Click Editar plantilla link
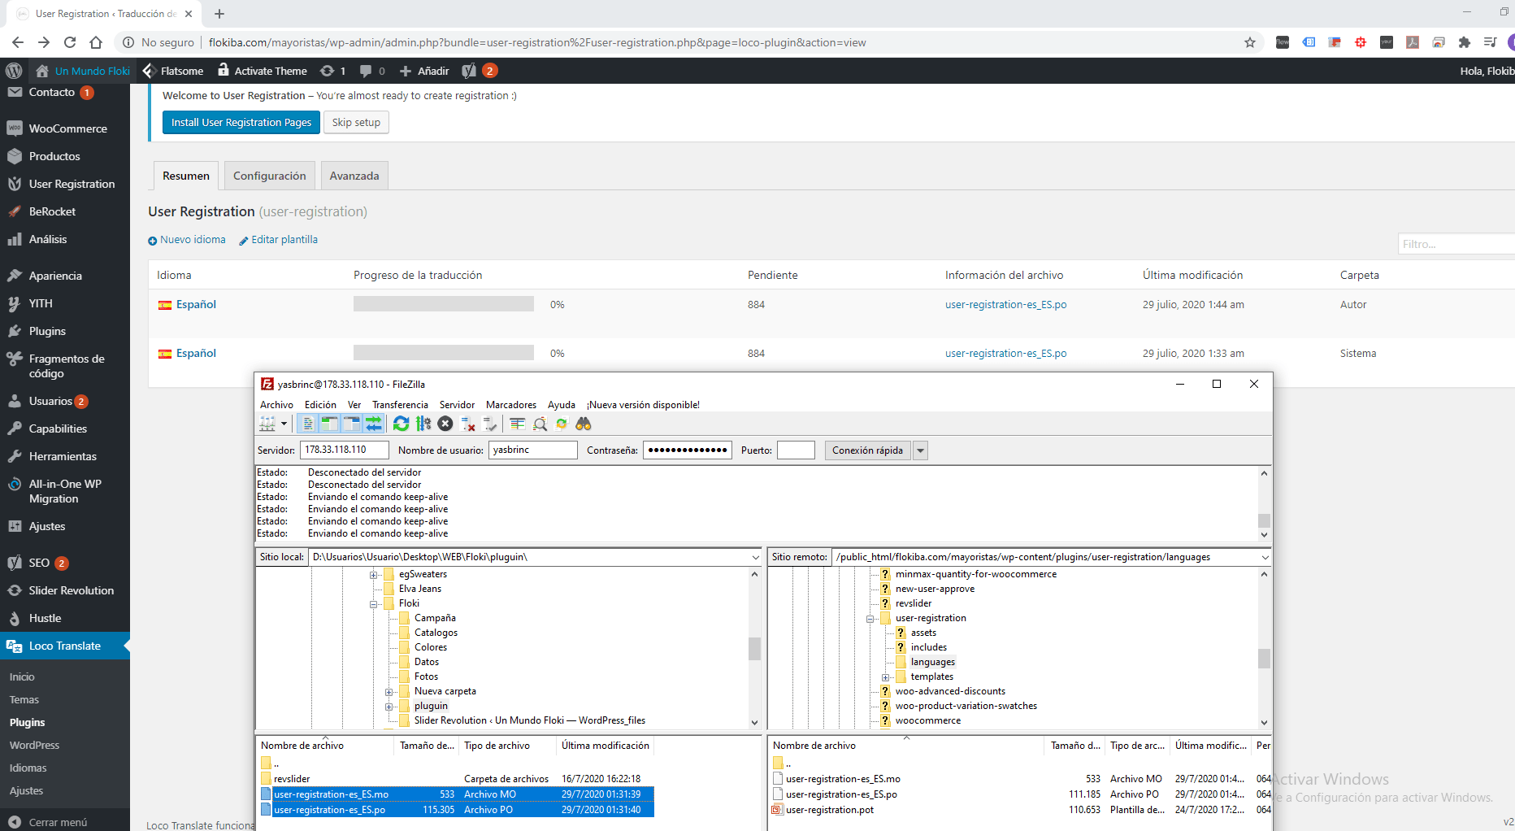The height and width of the screenshot is (831, 1515). (x=278, y=240)
